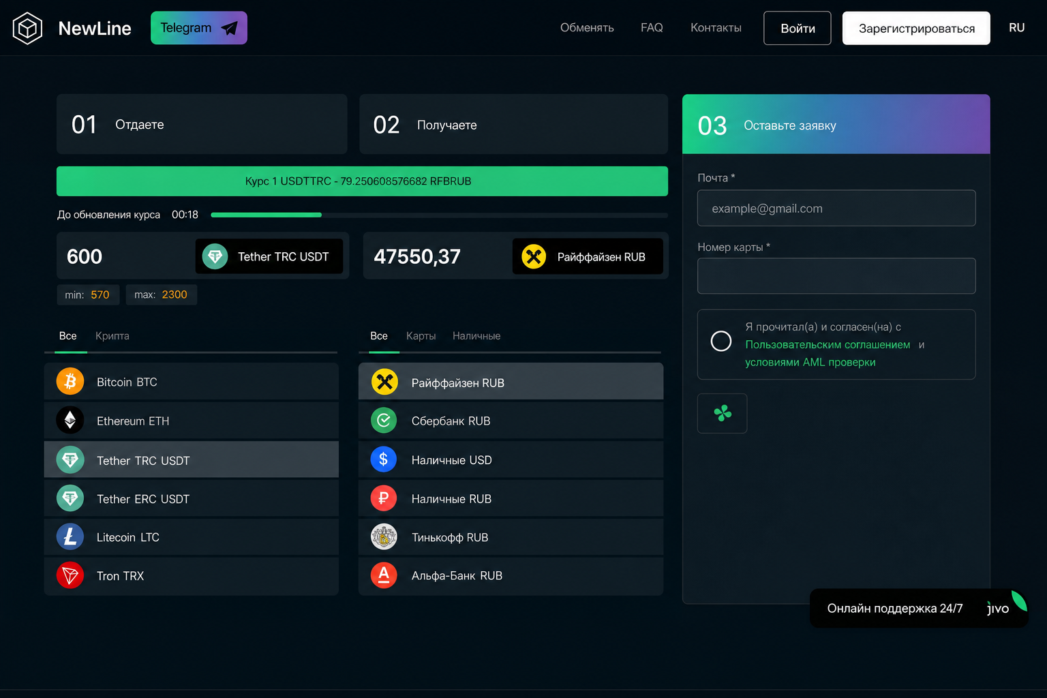Click the min 570 amount chip
Screen dimensions: 1047x698
coord(88,294)
